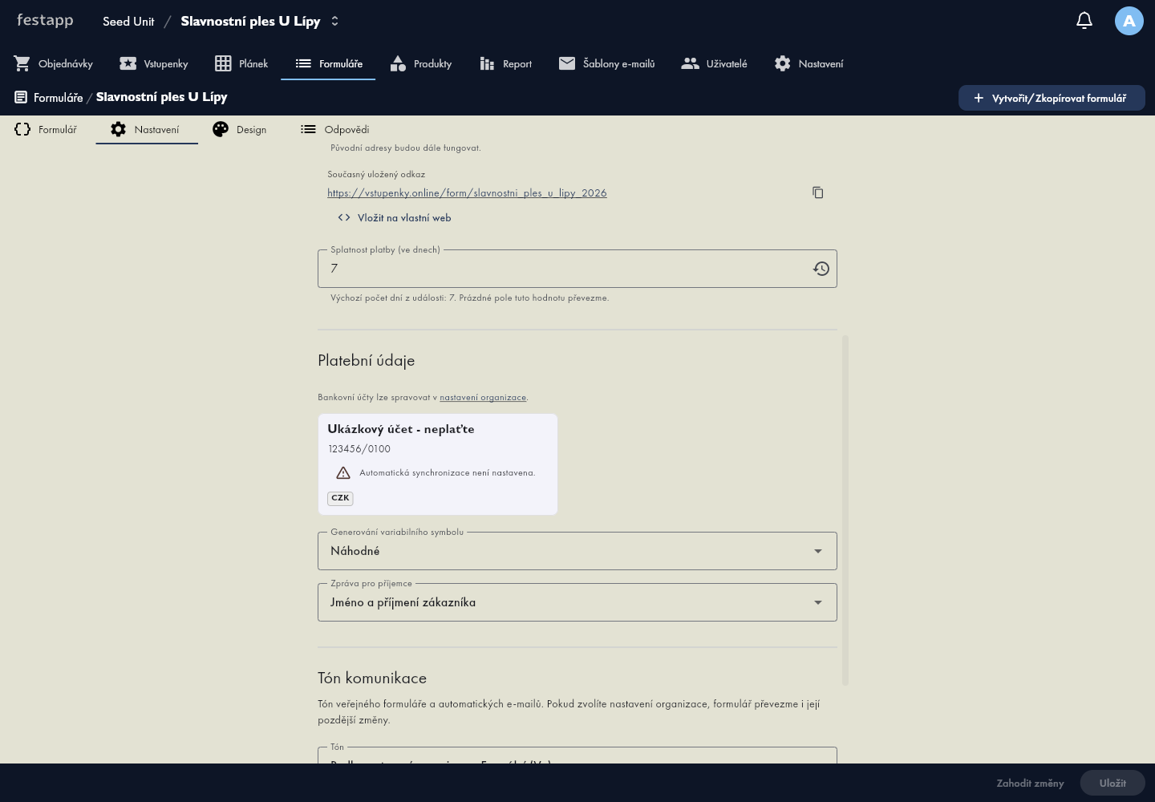
Task: Click the Platební údaje heading
Action: click(367, 360)
